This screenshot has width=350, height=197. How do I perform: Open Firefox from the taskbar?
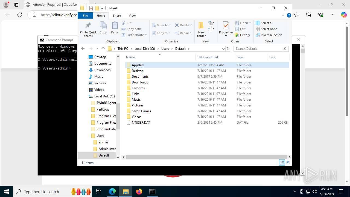[139, 192]
